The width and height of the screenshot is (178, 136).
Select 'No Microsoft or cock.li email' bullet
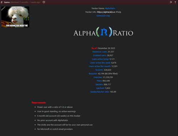coord(55,129)
